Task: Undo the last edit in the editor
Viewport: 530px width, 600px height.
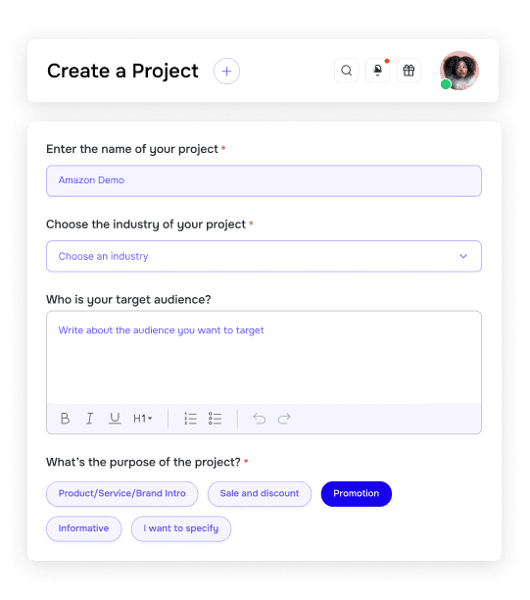Action: [x=260, y=419]
